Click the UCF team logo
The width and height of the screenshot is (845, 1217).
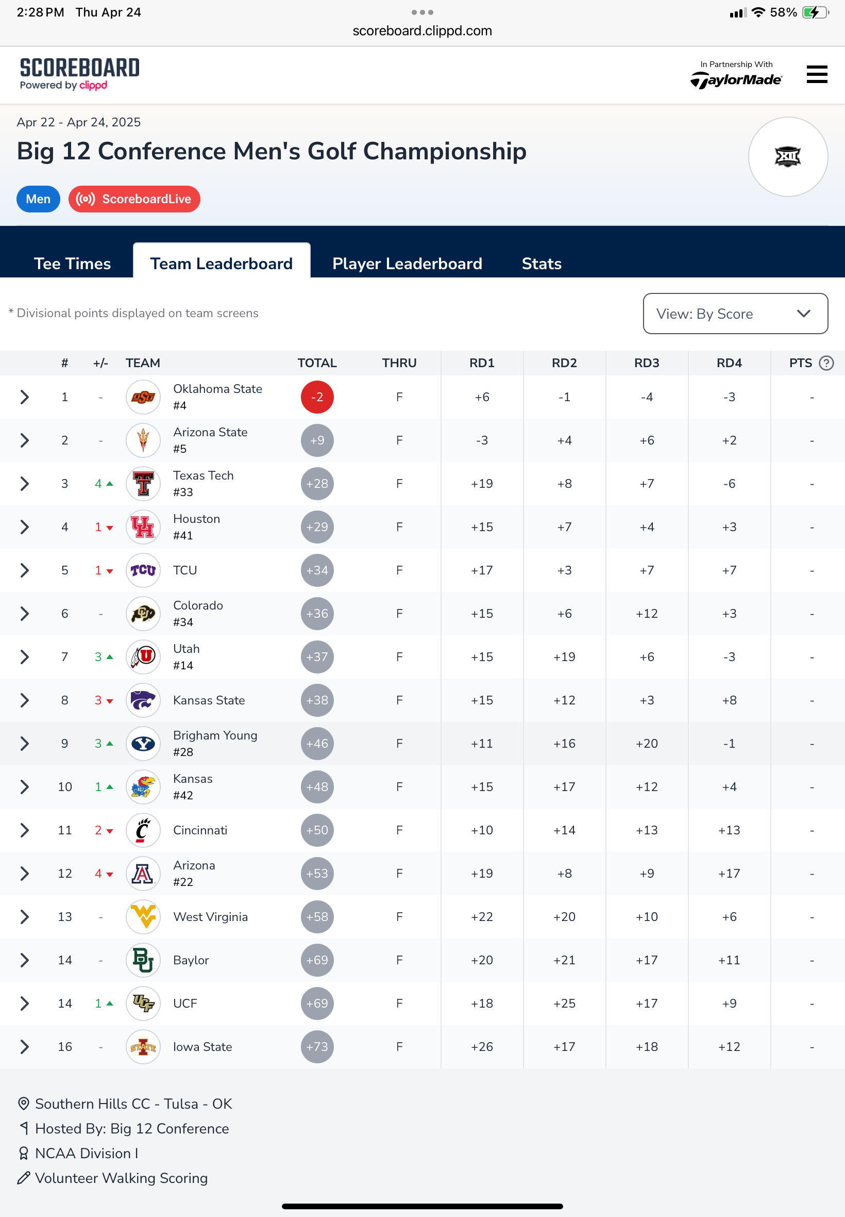click(143, 1004)
